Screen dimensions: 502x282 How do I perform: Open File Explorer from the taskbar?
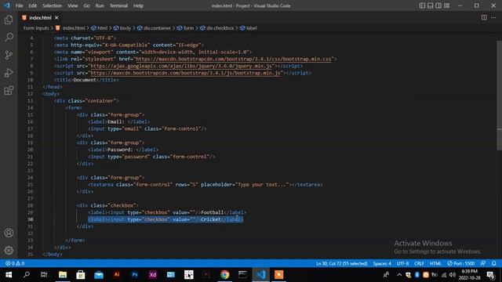click(x=63, y=275)
